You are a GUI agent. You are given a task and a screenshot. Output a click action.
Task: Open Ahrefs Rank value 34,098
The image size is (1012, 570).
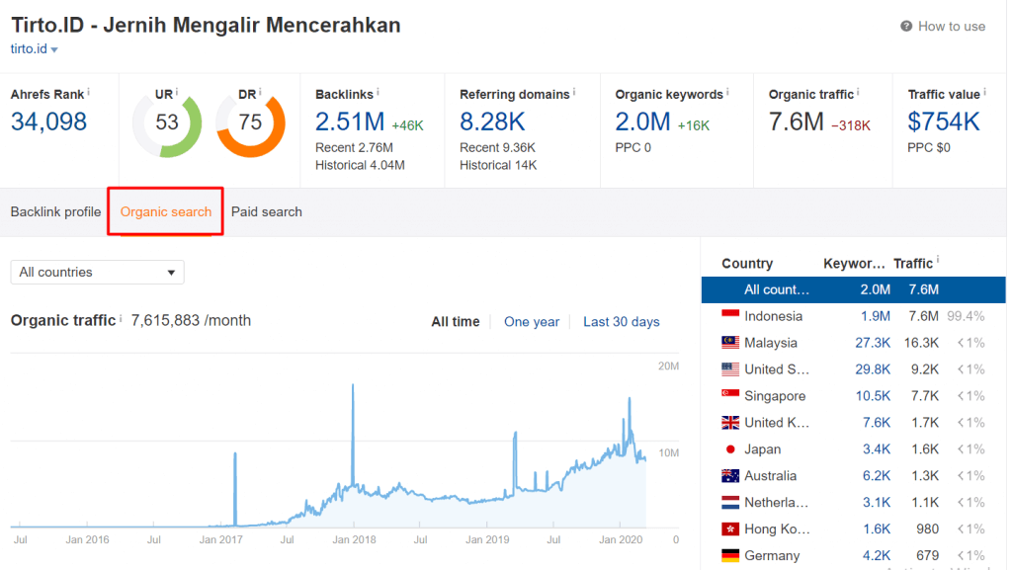click(x=48, y=122)
